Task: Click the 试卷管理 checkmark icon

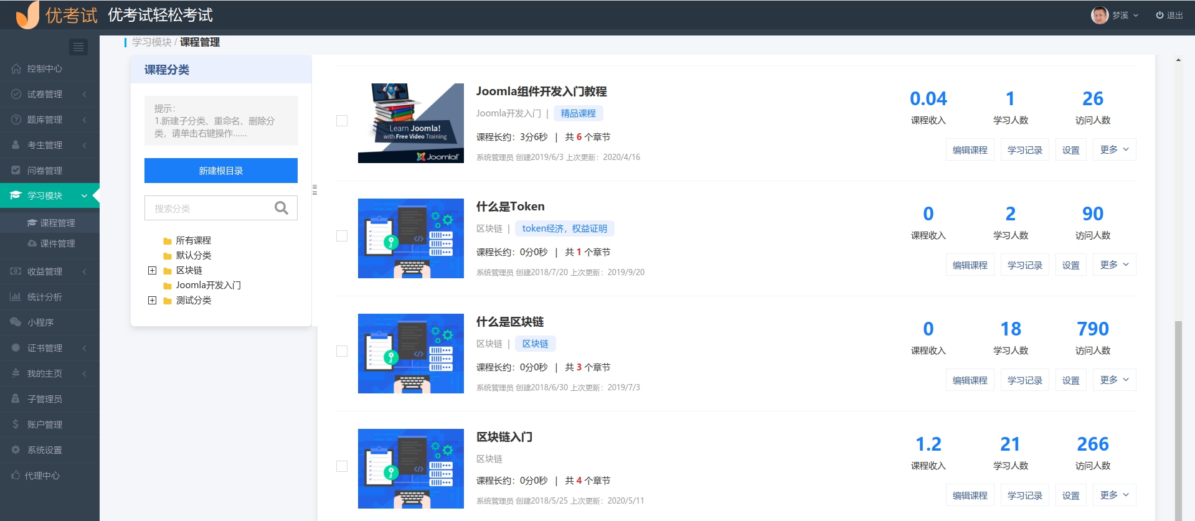Action: pyautogui.click(x=16, y=94)
